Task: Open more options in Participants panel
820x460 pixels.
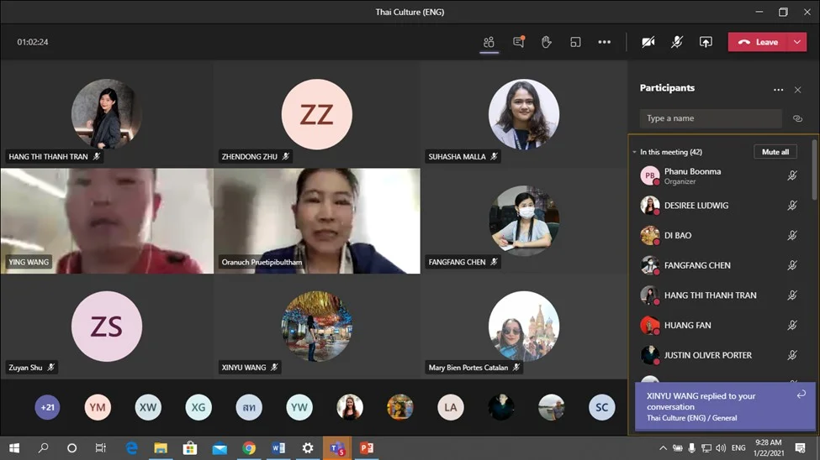Action: (778, 90)
